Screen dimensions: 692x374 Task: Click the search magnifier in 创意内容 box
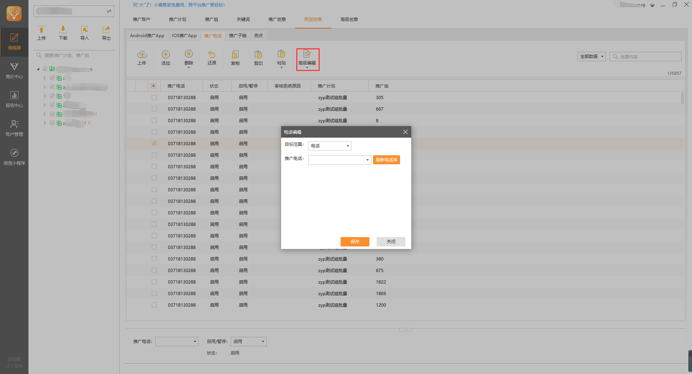tap(615, 57)
